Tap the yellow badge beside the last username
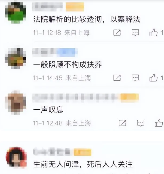 click(83, 152)
